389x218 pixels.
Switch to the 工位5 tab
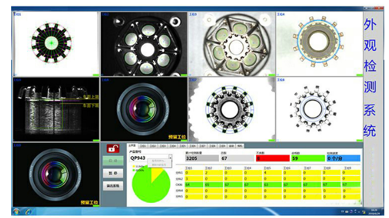tap(183, 146)
